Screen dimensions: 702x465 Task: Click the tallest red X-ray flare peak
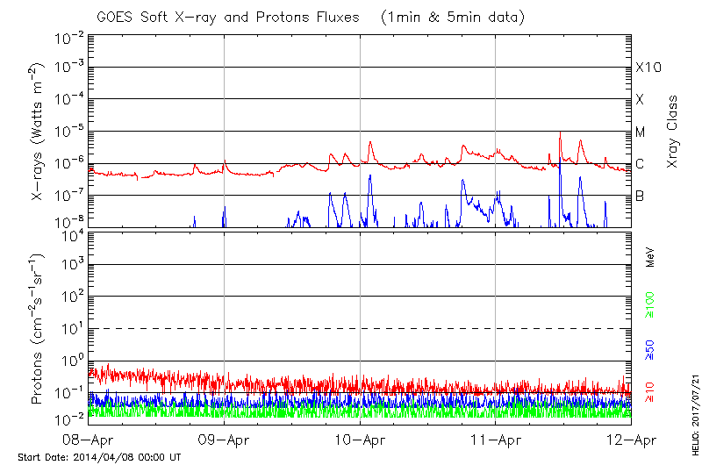tap(560, 133)
